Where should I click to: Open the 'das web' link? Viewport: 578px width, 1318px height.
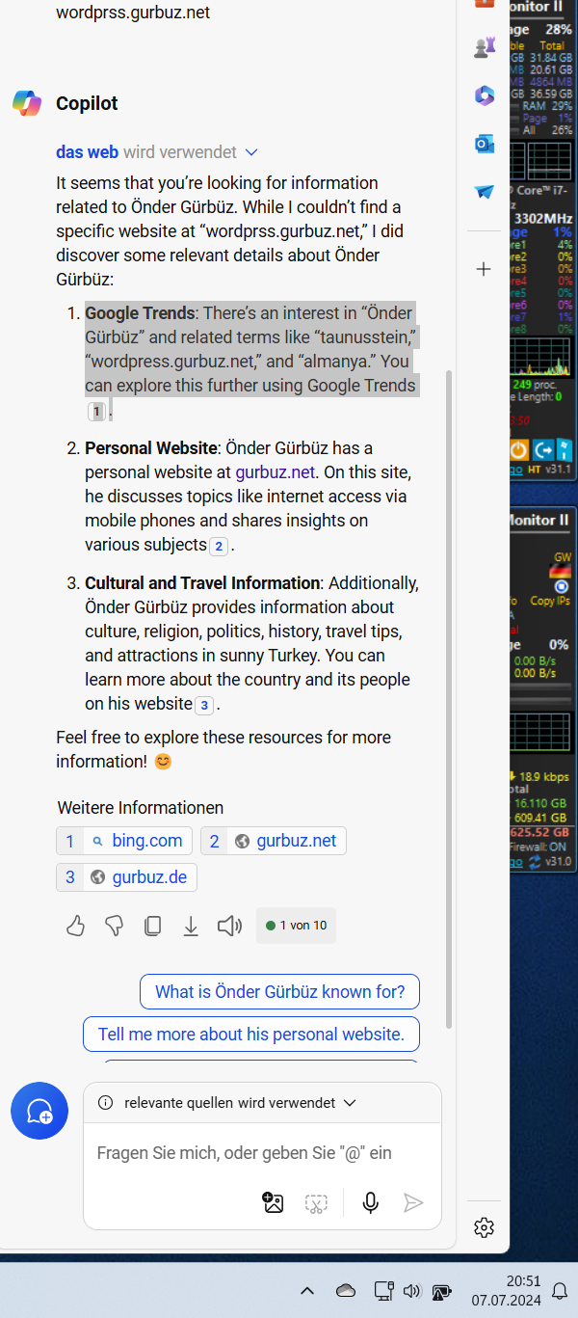87,152
